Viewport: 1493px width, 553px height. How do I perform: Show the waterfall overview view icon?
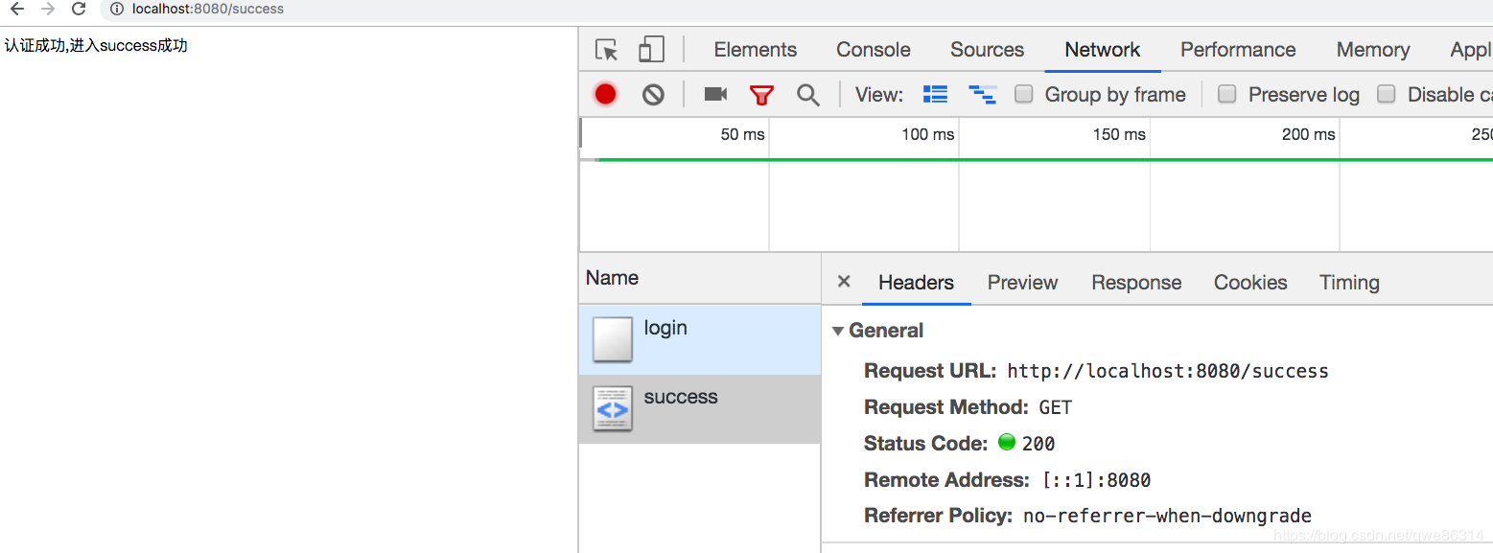[x=982, y=94]
